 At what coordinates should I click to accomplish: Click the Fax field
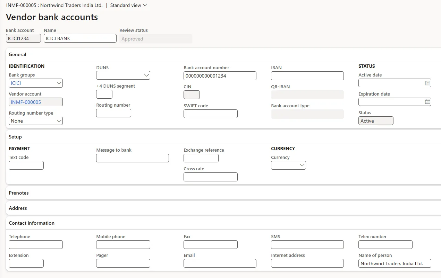coord(211,244)
